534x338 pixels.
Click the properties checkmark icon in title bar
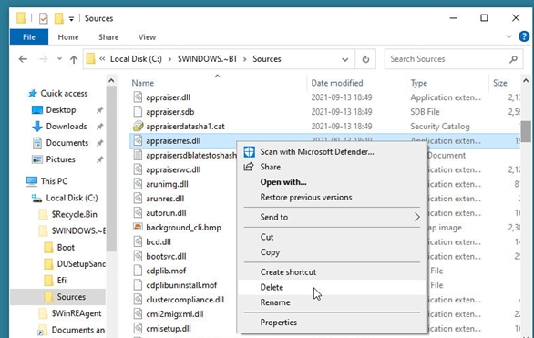tap(43, 18)
